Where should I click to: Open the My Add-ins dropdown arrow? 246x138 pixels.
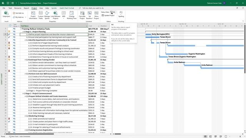coord(26,17)
